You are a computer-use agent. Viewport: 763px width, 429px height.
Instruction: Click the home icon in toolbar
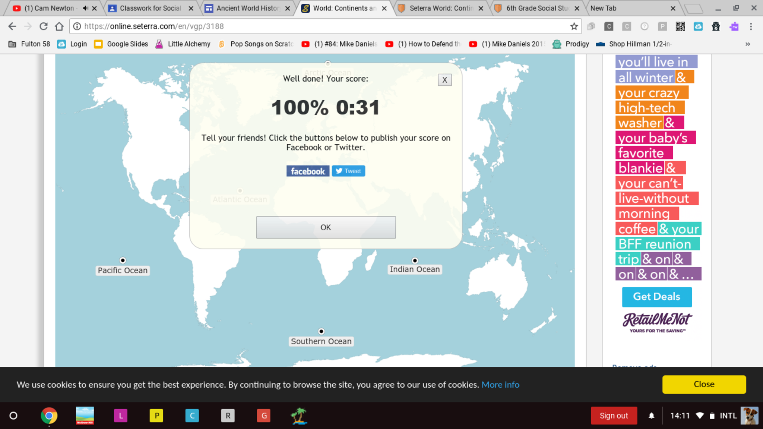point(59,26)
